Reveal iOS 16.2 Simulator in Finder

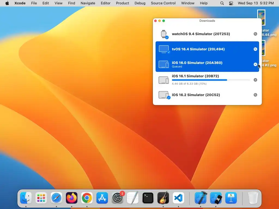coord(255,95)
